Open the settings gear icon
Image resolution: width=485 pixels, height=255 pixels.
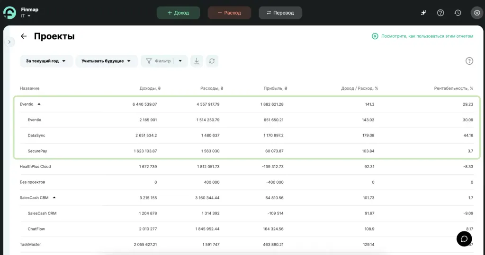click(x=477, y=13)
